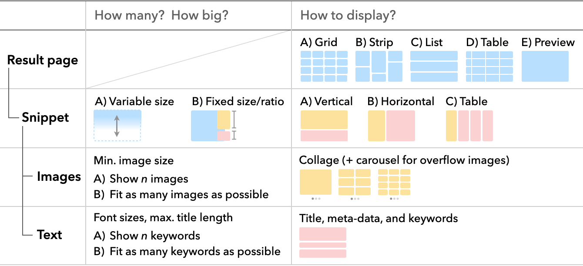The height and width of the screenshot is (266, 583).
Task: Select the Text row label
Action: (50, 235)
